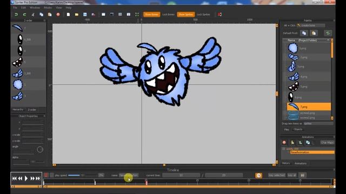The height and width of the screenshot is (194, 346).
Task: Click the icon right of the Key All button
Action: 302,175
